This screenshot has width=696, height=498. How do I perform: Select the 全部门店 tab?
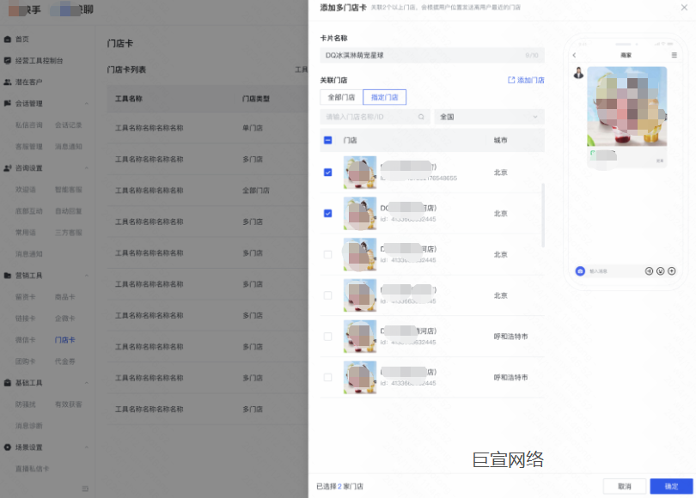pyautogui.click(x=341, y=97)
